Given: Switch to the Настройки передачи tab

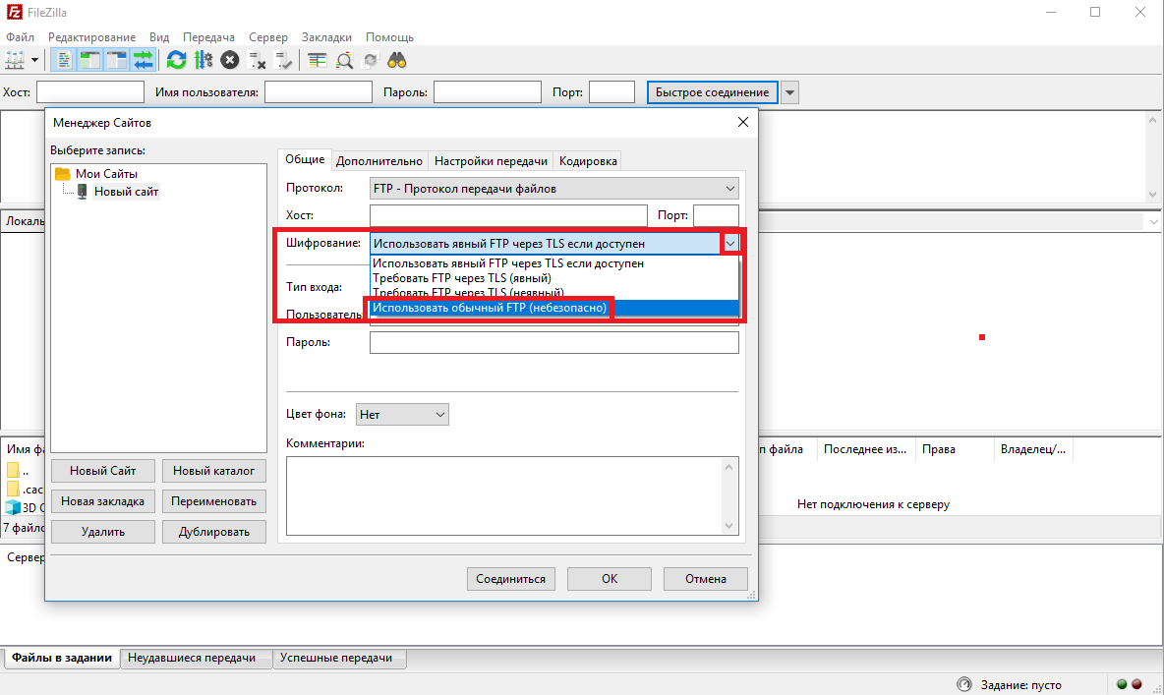Looking at the screenshot, I should pyautogui.click(x=491, y=161).
